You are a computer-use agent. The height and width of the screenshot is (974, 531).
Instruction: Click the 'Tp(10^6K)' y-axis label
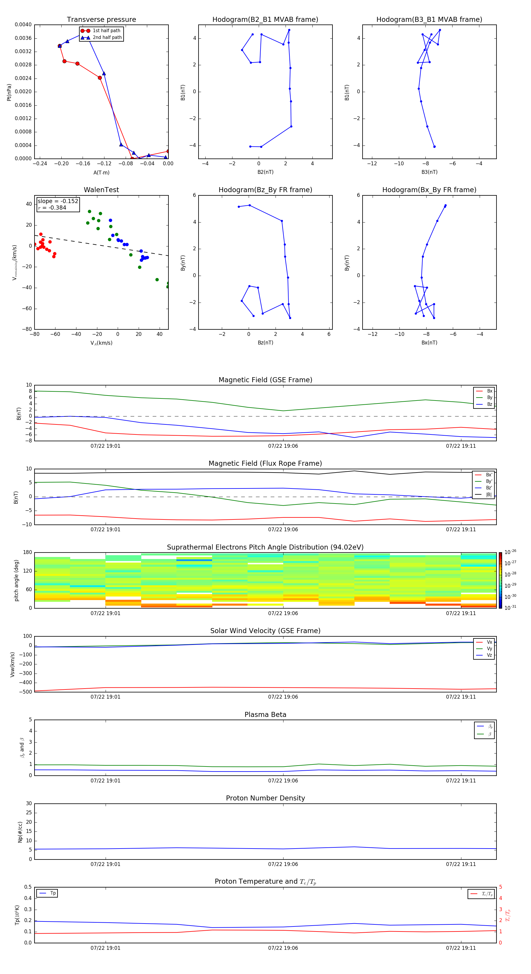pyautogui.click(x=17, y=915)
